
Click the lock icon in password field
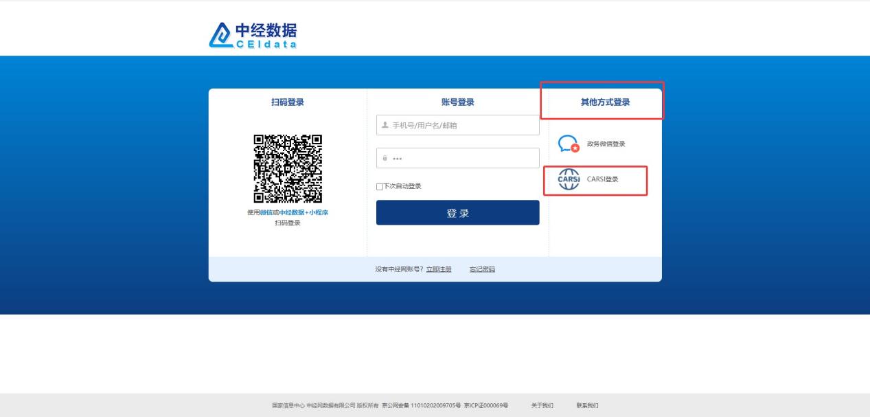pos(385,159)
